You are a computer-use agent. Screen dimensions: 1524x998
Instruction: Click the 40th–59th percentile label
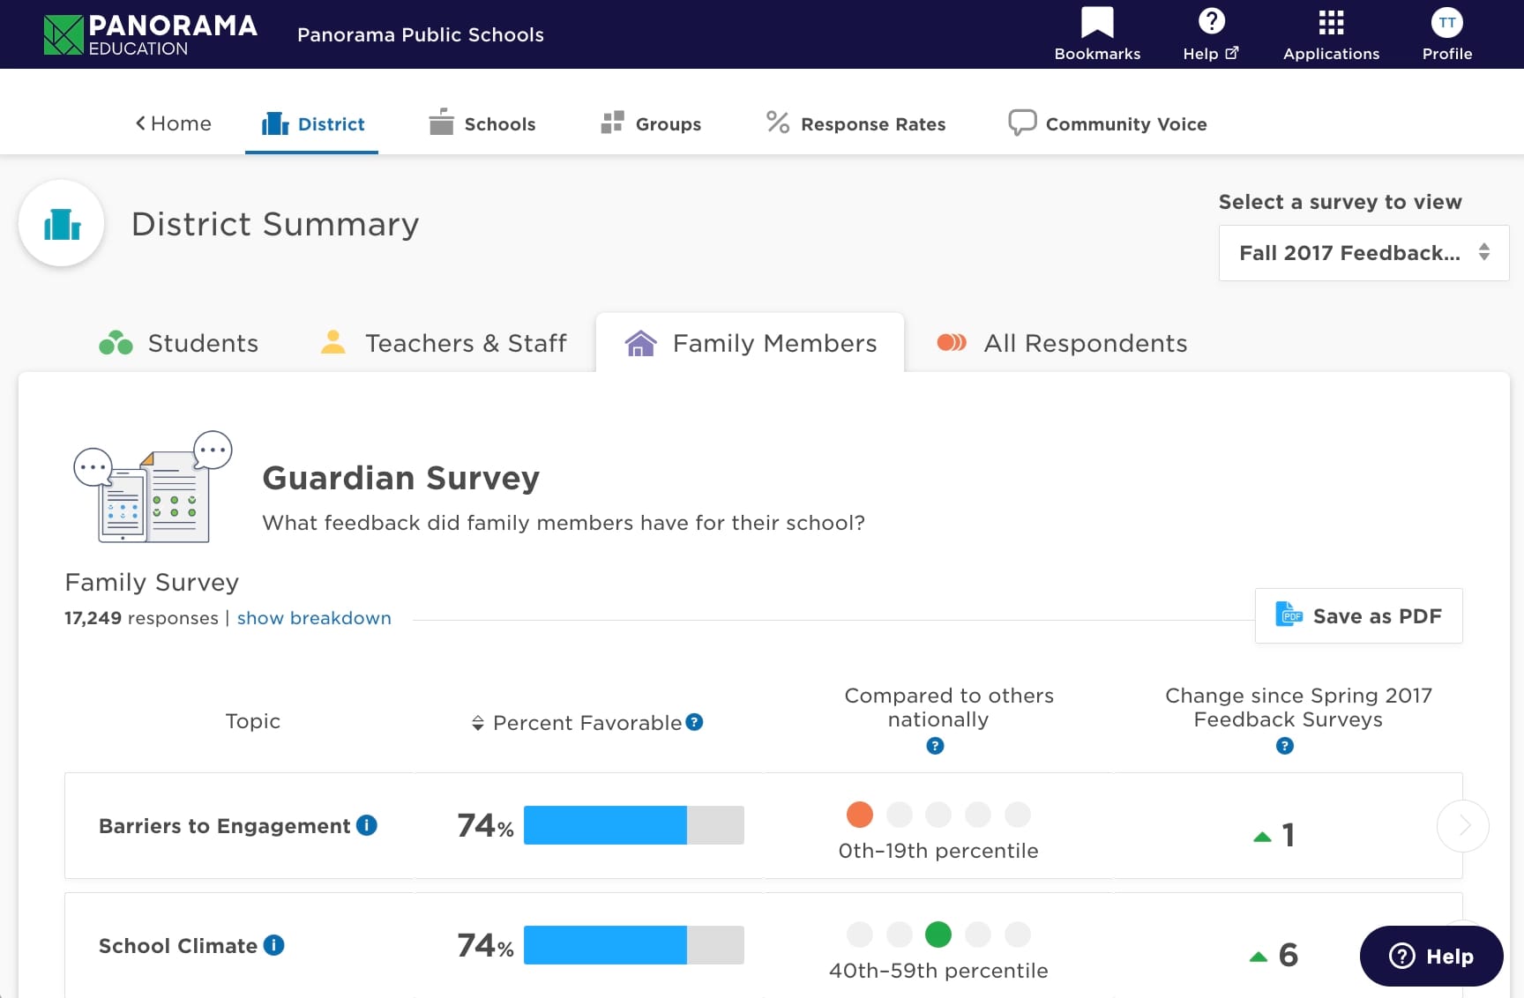[938, 971]
